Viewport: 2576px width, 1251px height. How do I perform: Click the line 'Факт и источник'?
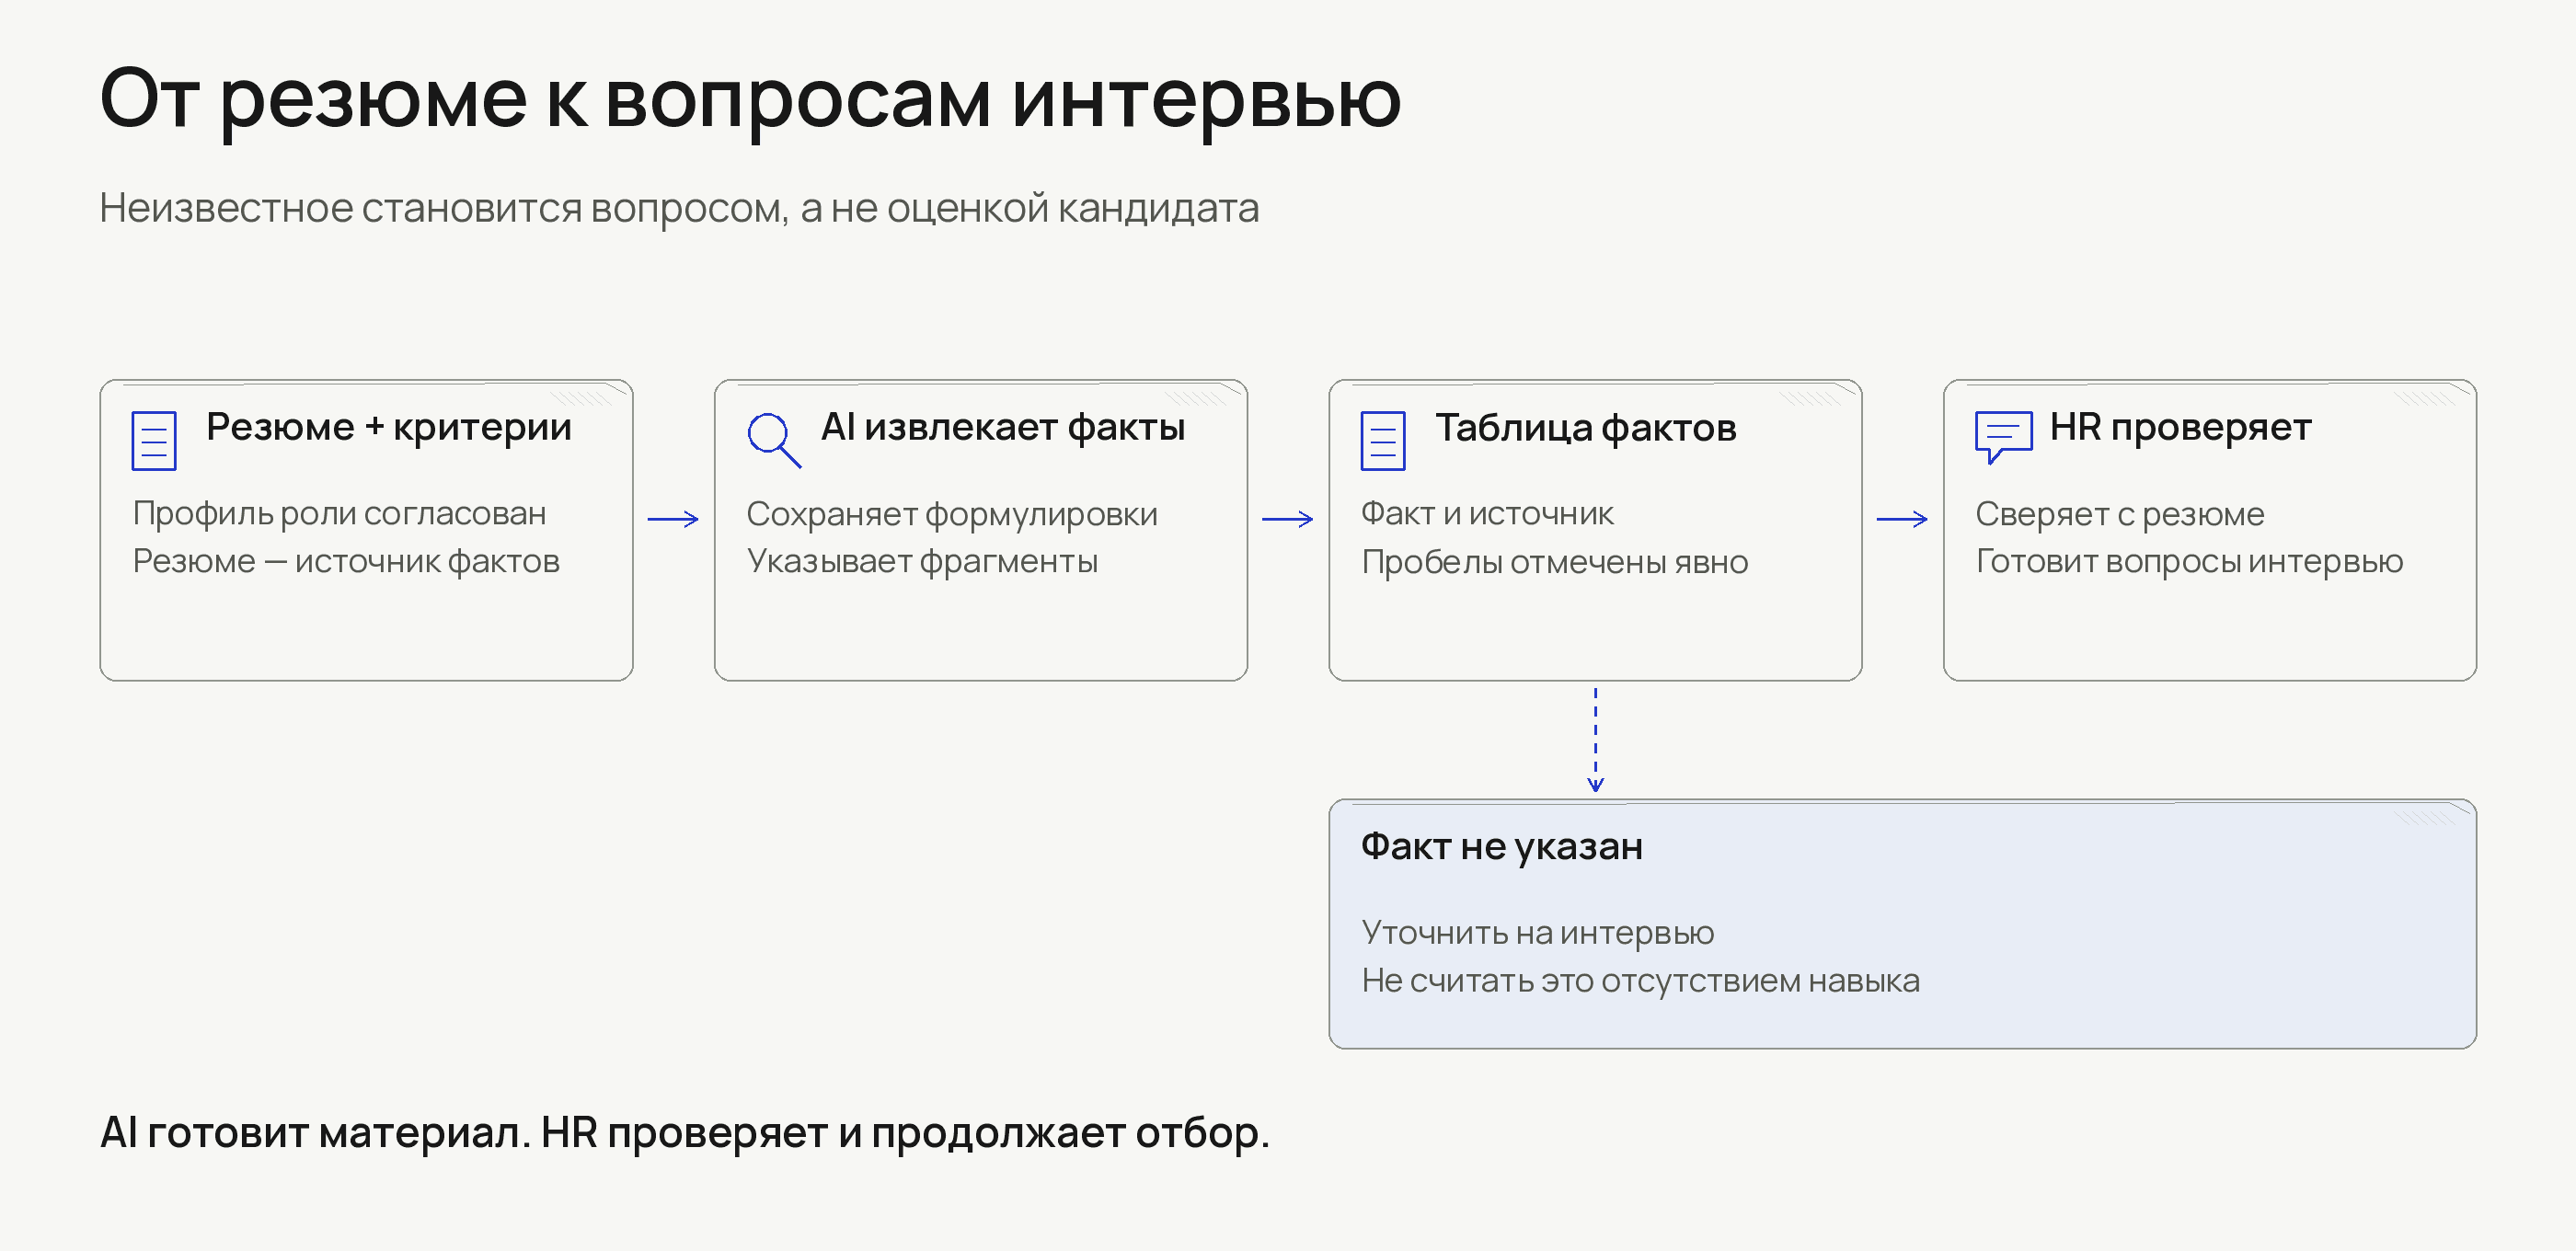[x=1487, y=513]
